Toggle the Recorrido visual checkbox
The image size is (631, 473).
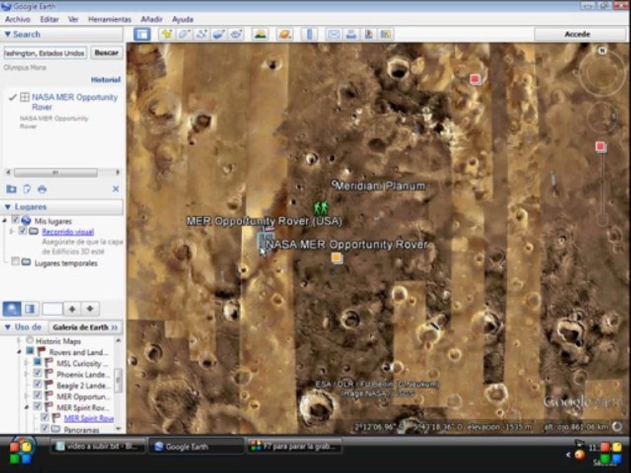[x=22, y=231]
